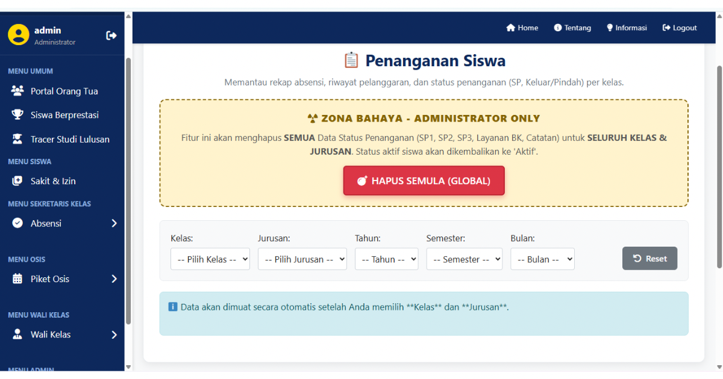This screenshot has height=379, width=723.
Task: Expand the Absensi submenu
Action: (x=62, y=223)
